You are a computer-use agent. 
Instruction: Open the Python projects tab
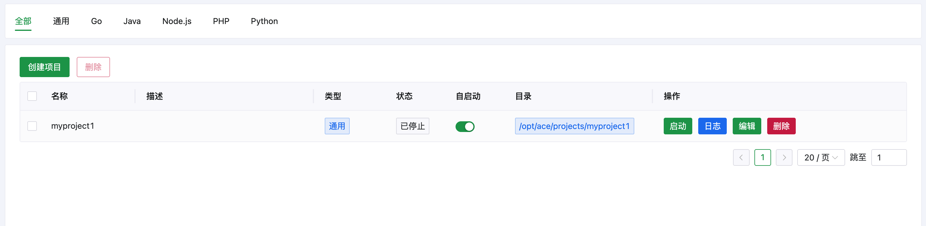[x=264, y=21]
